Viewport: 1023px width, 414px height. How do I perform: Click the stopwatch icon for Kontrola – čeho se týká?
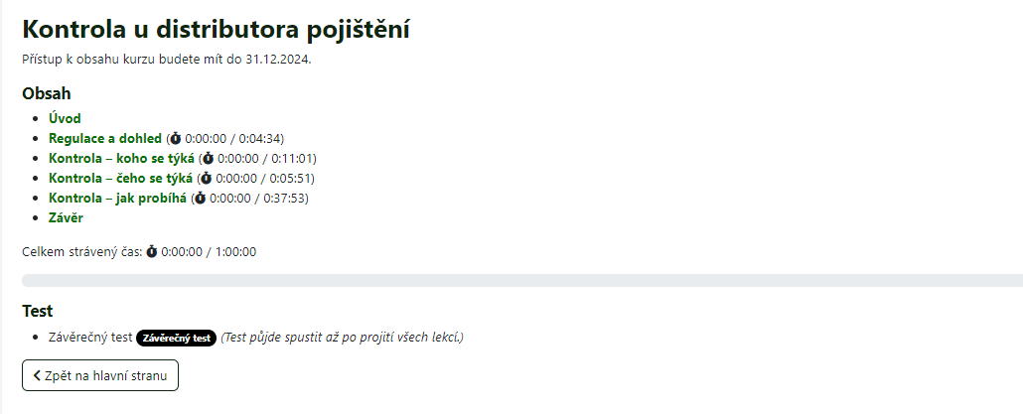pos(207,178)
